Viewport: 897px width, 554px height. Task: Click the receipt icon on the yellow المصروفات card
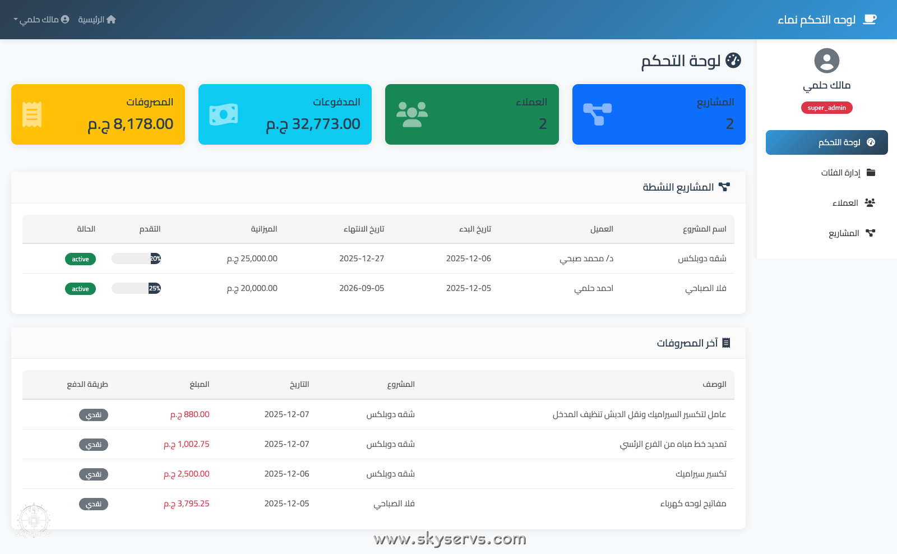point(32,114)
